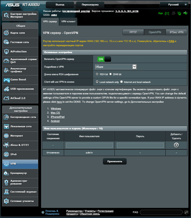The image size is (191, 218).
Task: Click the App label in header
Action: click(x=160, y=13)
